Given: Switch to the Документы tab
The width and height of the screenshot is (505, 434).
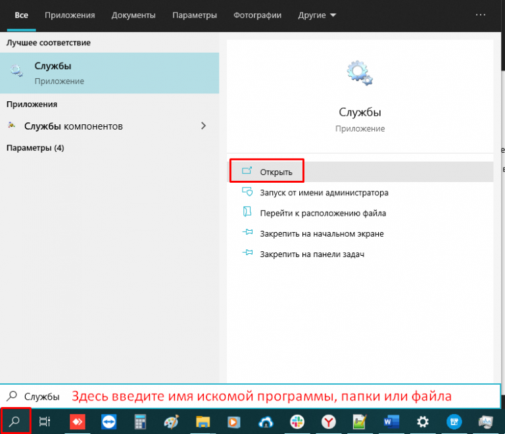Looking at the screenshot, I should point(133,14).
